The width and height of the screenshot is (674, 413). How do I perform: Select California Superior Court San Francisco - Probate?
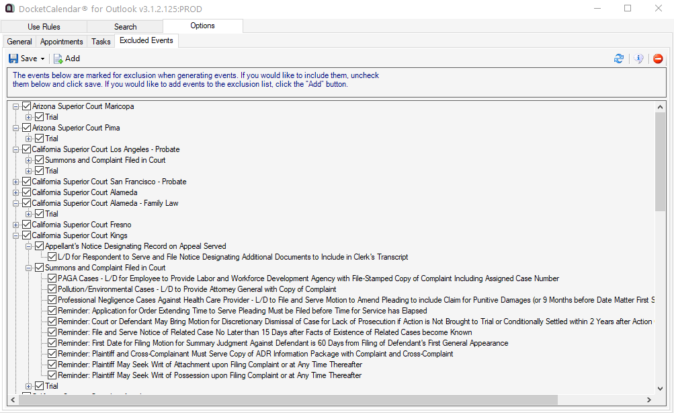pos(109,182)
